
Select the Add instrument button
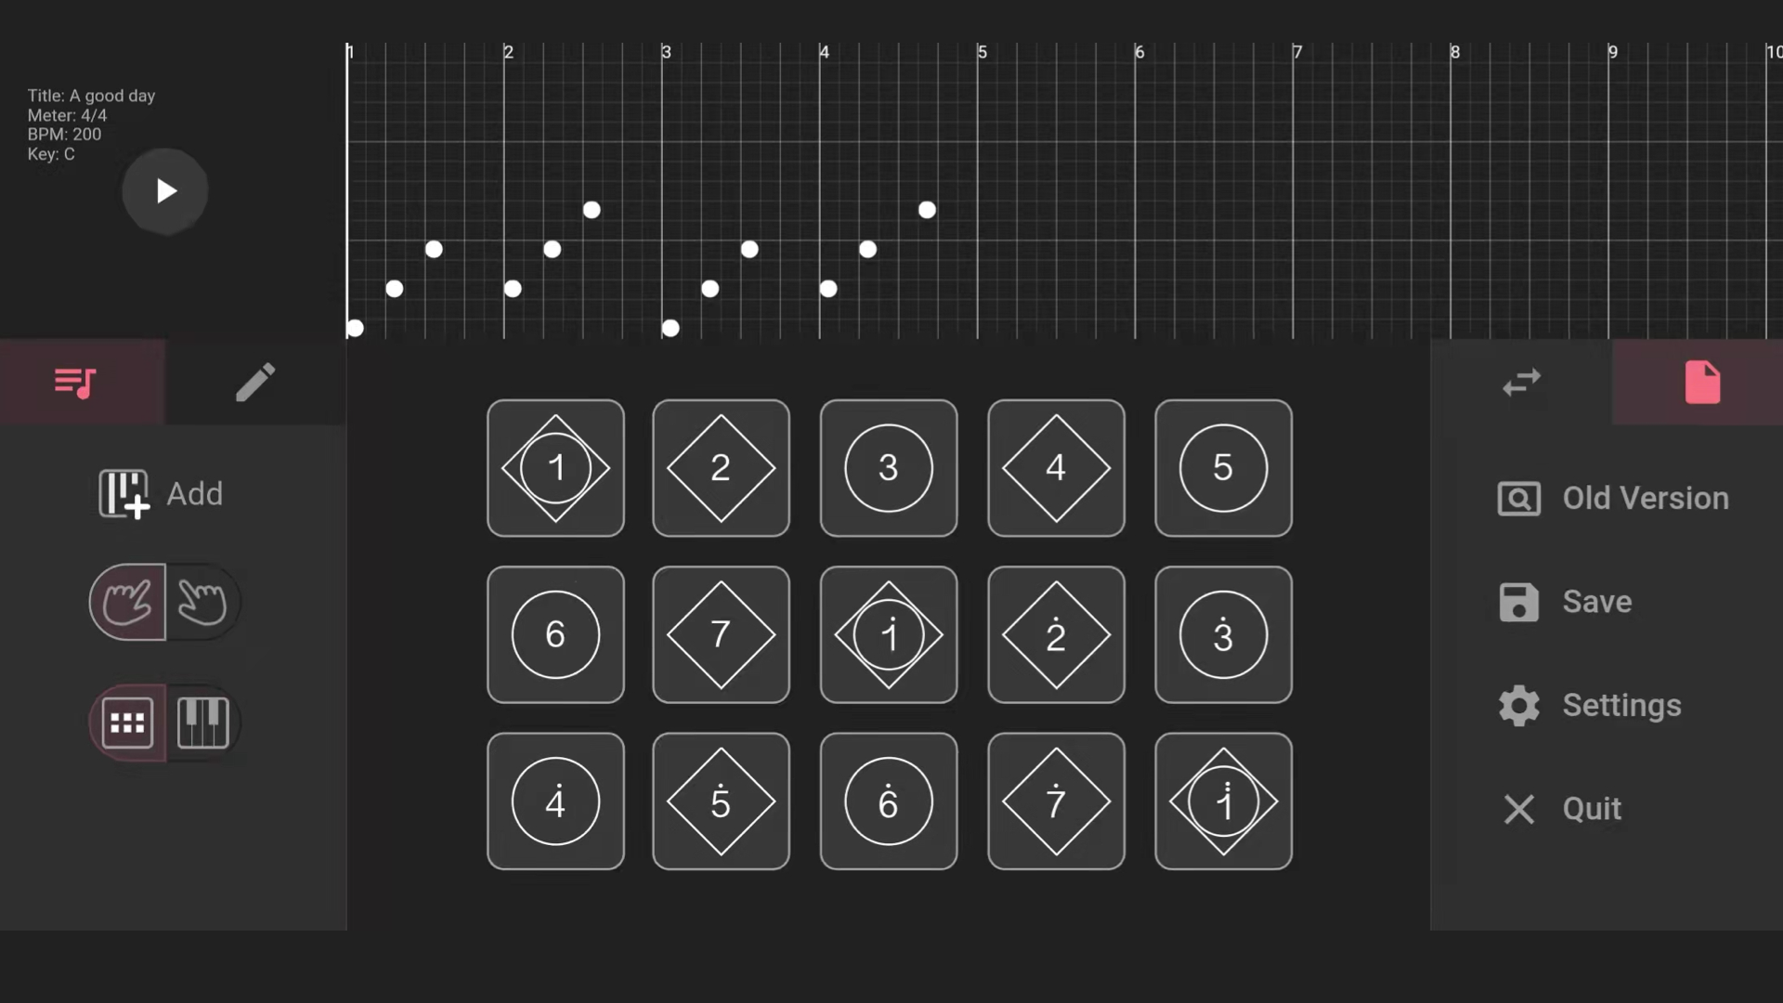(x=159, y=492)
